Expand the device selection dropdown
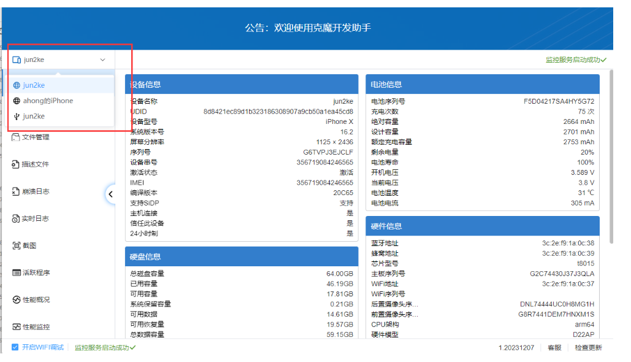The width and height of the screenshot is (631, 362). pyautogui.click(x=103, y=60)
